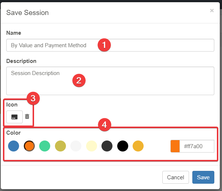Choose the green color swatch

click(45, 146)
